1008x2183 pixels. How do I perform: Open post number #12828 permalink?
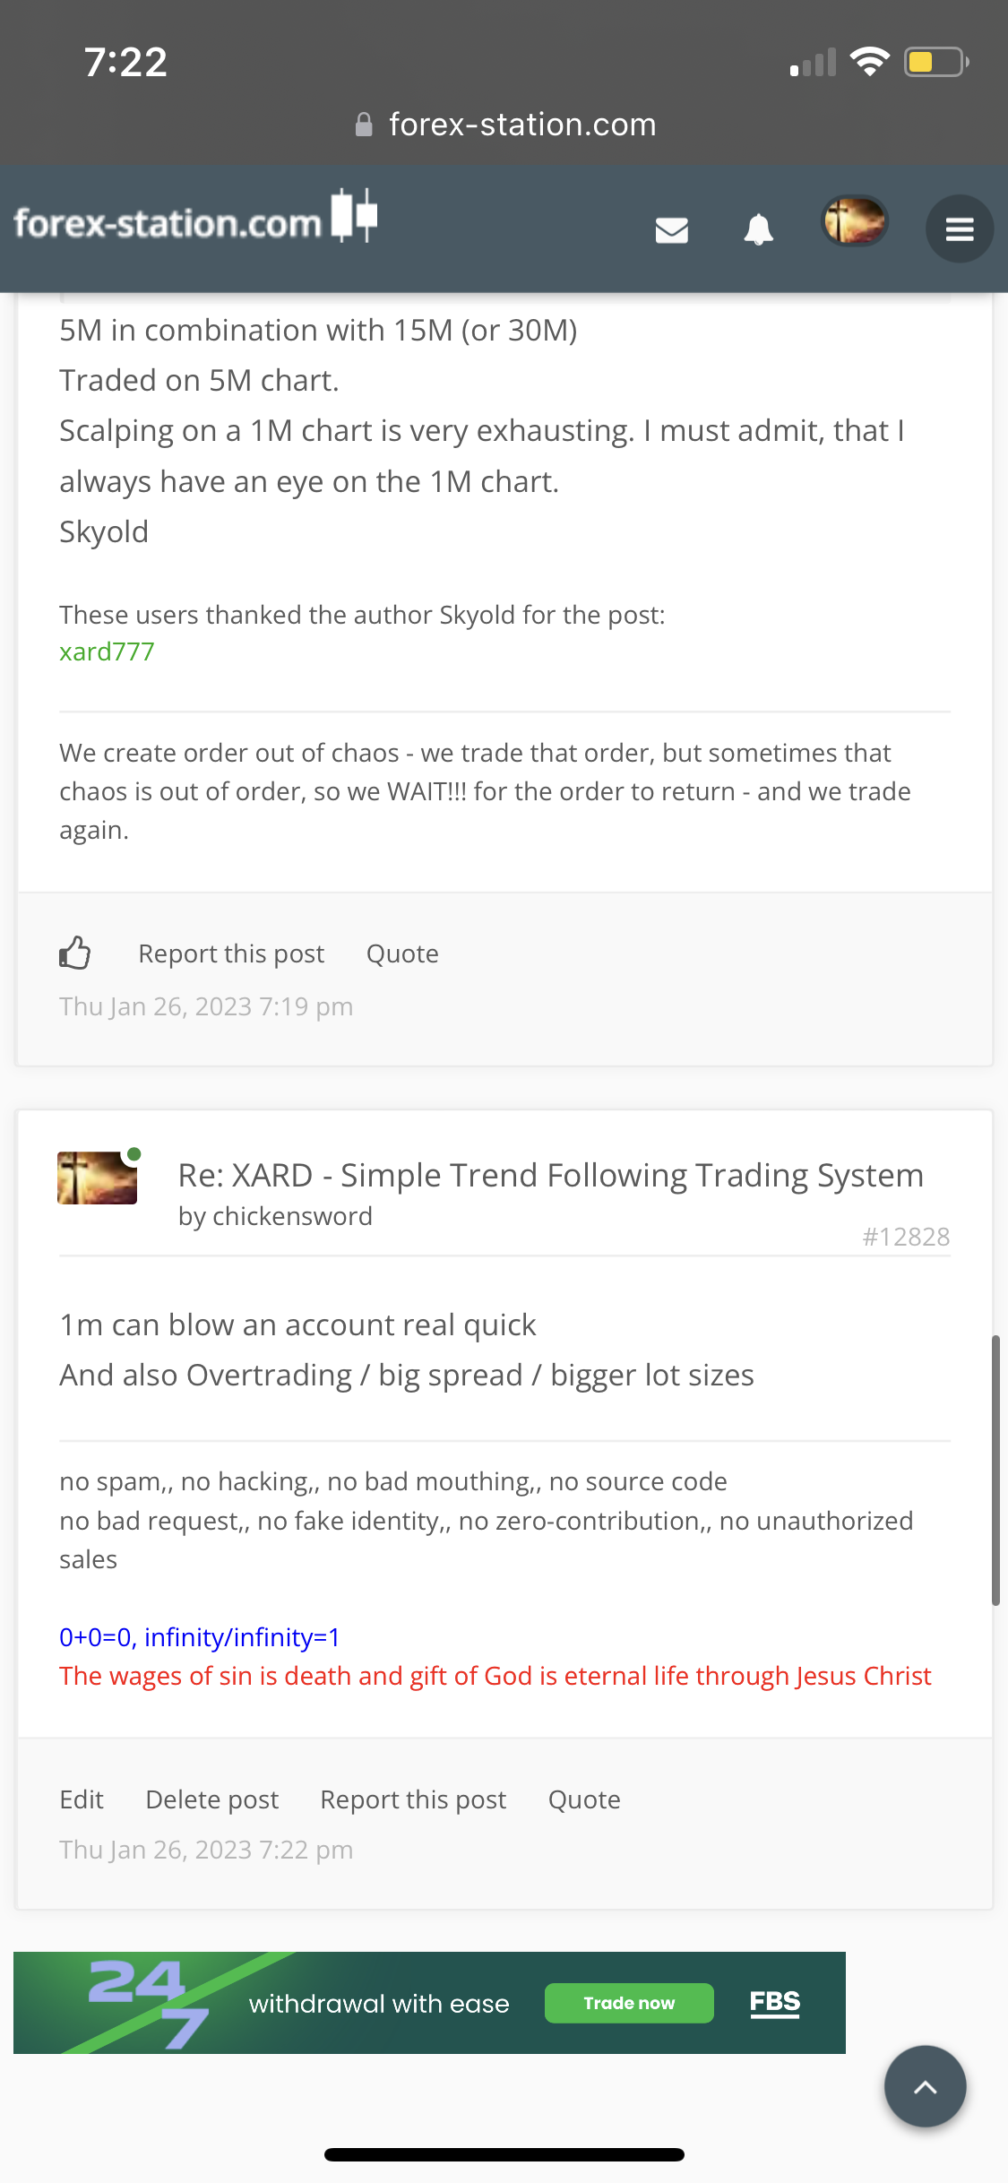[905, 1237]
